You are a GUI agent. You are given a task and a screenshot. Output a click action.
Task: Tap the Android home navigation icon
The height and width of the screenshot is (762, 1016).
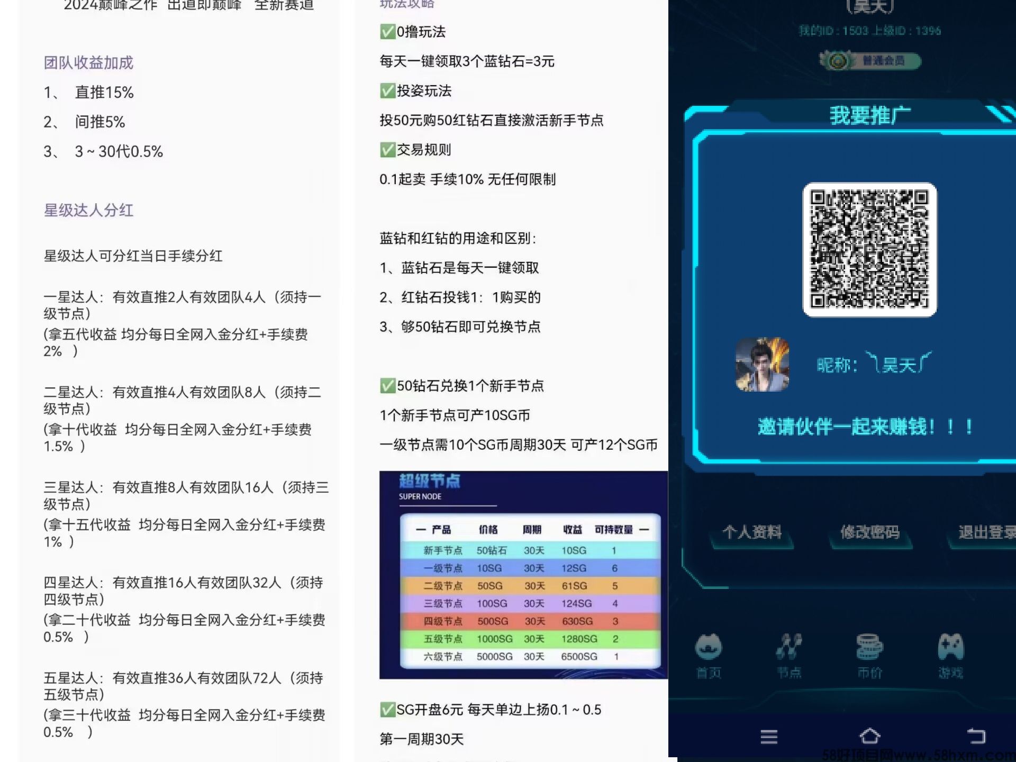click(870, 736)
